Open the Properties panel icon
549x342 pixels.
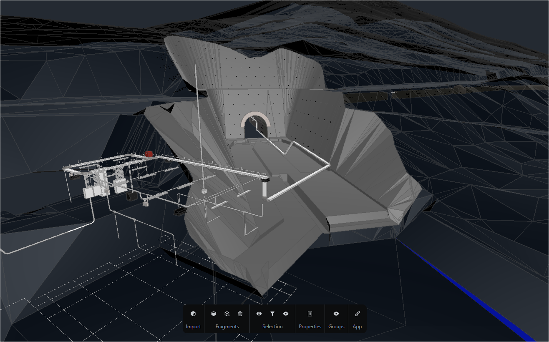[x=310, y=314]
